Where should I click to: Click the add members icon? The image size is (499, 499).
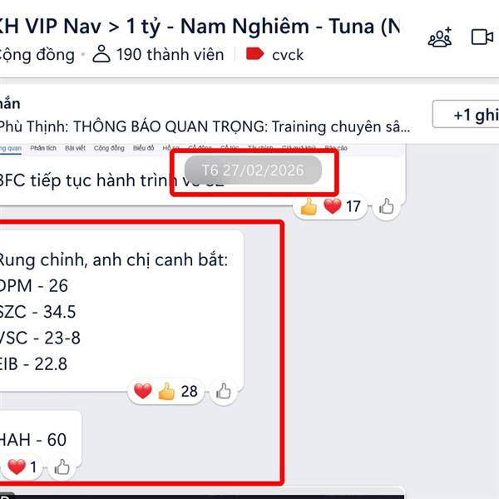tap(440, 37)
